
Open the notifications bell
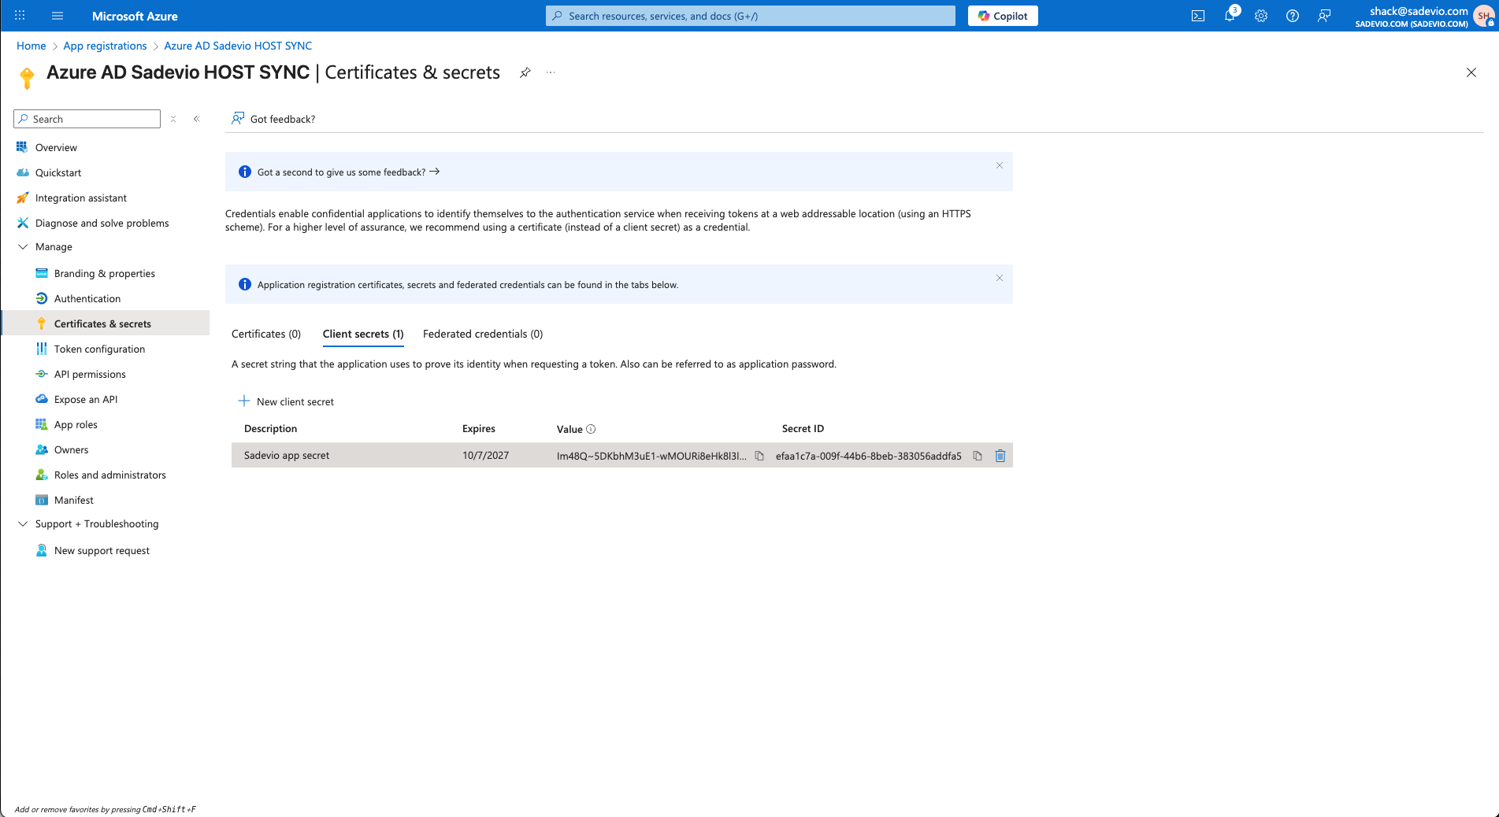1230,16
